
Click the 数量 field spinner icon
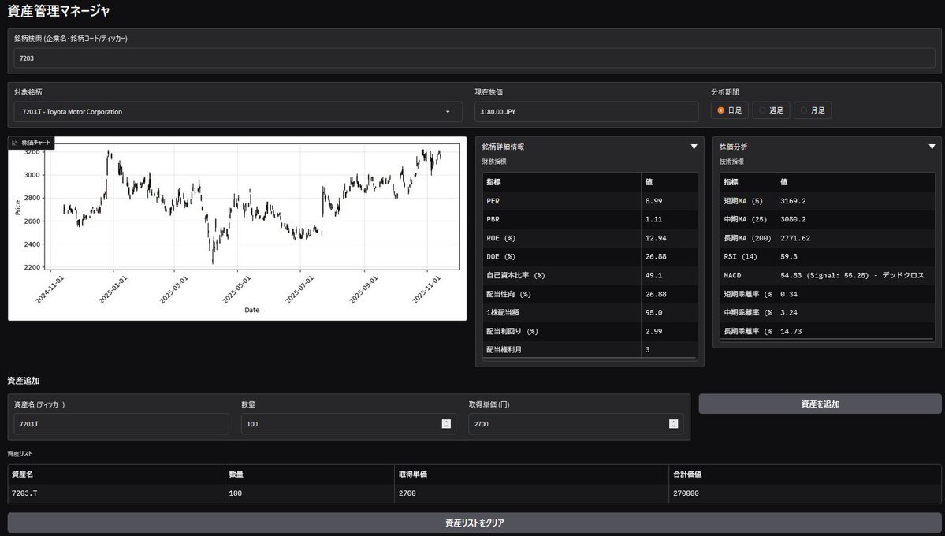pyautogui.click(x=446, y=424)
